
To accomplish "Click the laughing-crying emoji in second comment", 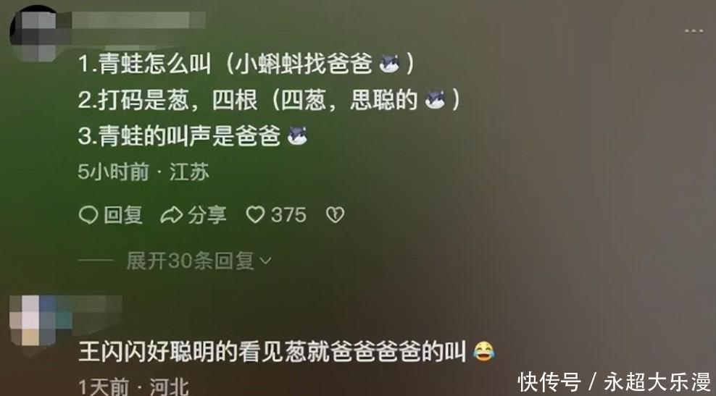I will (484, 352).
